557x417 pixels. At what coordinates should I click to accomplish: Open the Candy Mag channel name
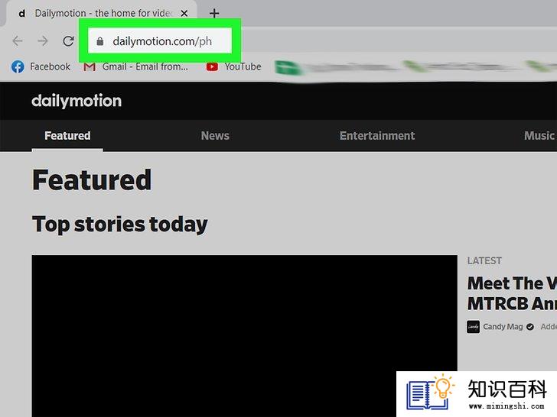503,327
